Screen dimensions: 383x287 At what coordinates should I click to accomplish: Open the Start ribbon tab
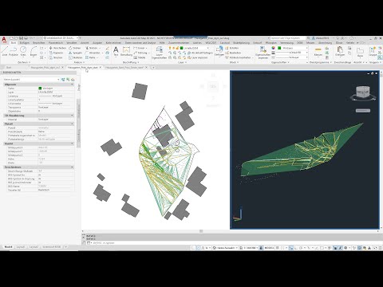click(x=14, y=43)
